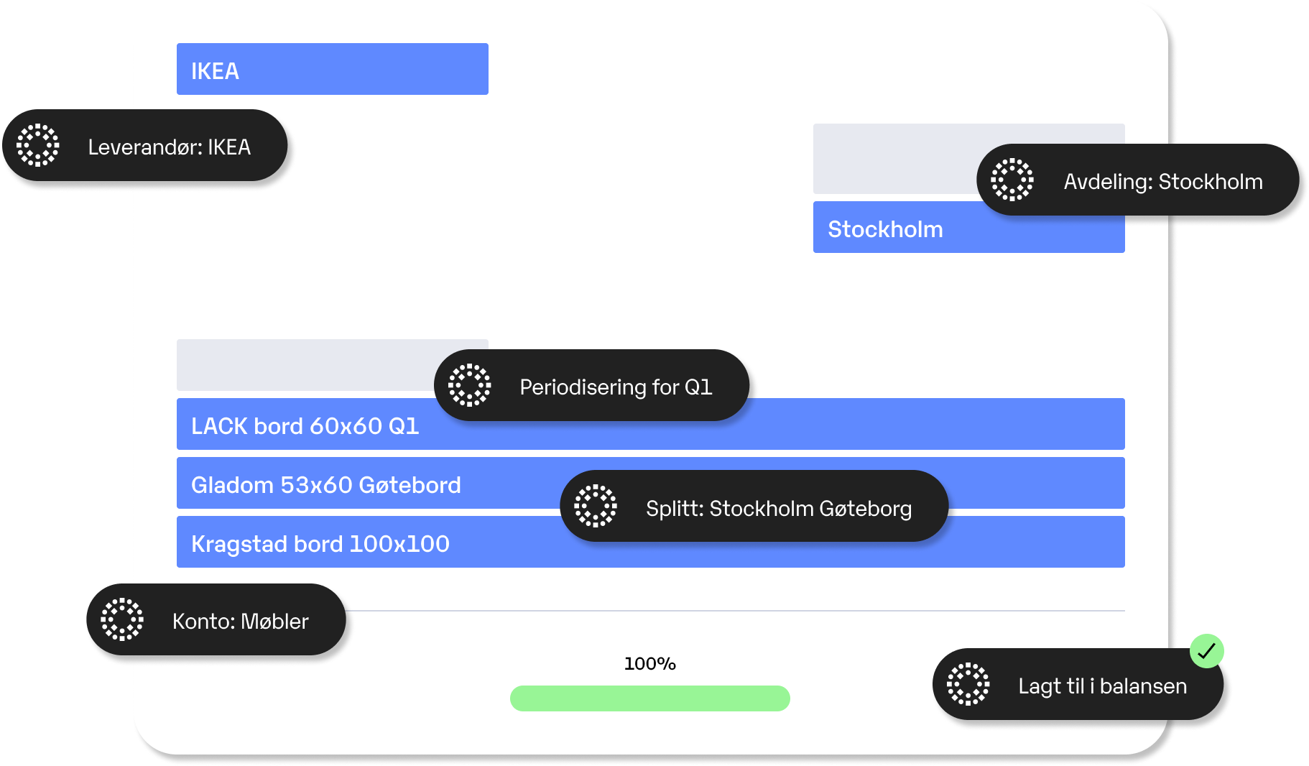Image resolution: width=1309 pixels, height=766 pixels.
Task: Click the dotted circle icon in Periodisering for Q1
Action: [x=470, y=385]
